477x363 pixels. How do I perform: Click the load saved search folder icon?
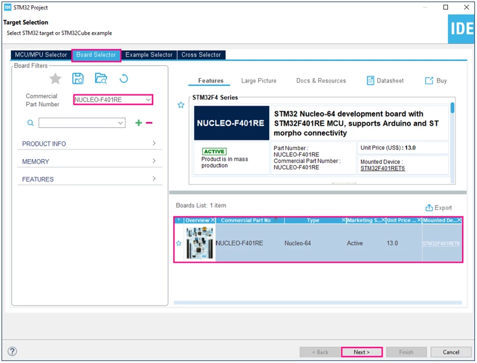point(101,78)
